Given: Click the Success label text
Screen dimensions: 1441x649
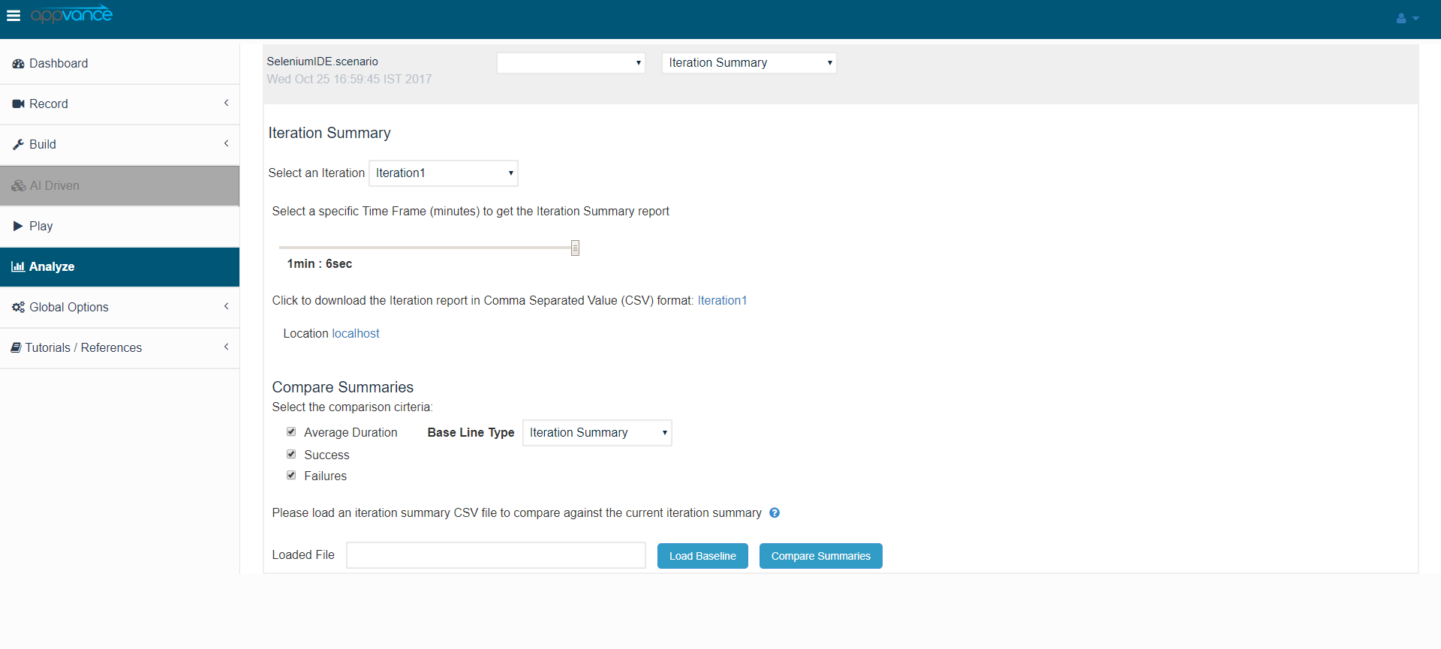Looking at the screenshot, I should 327,455.
